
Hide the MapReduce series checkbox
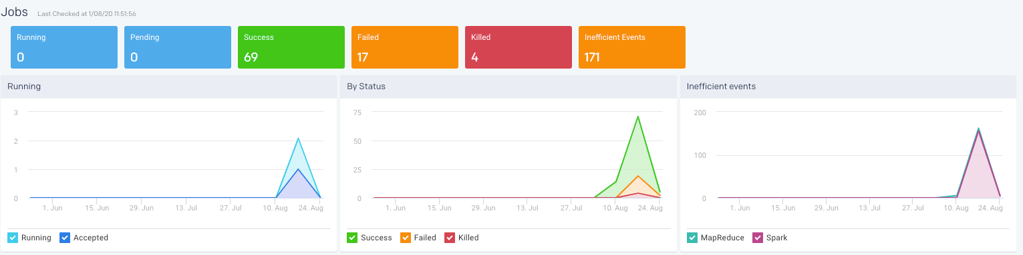tap(692, 238)
